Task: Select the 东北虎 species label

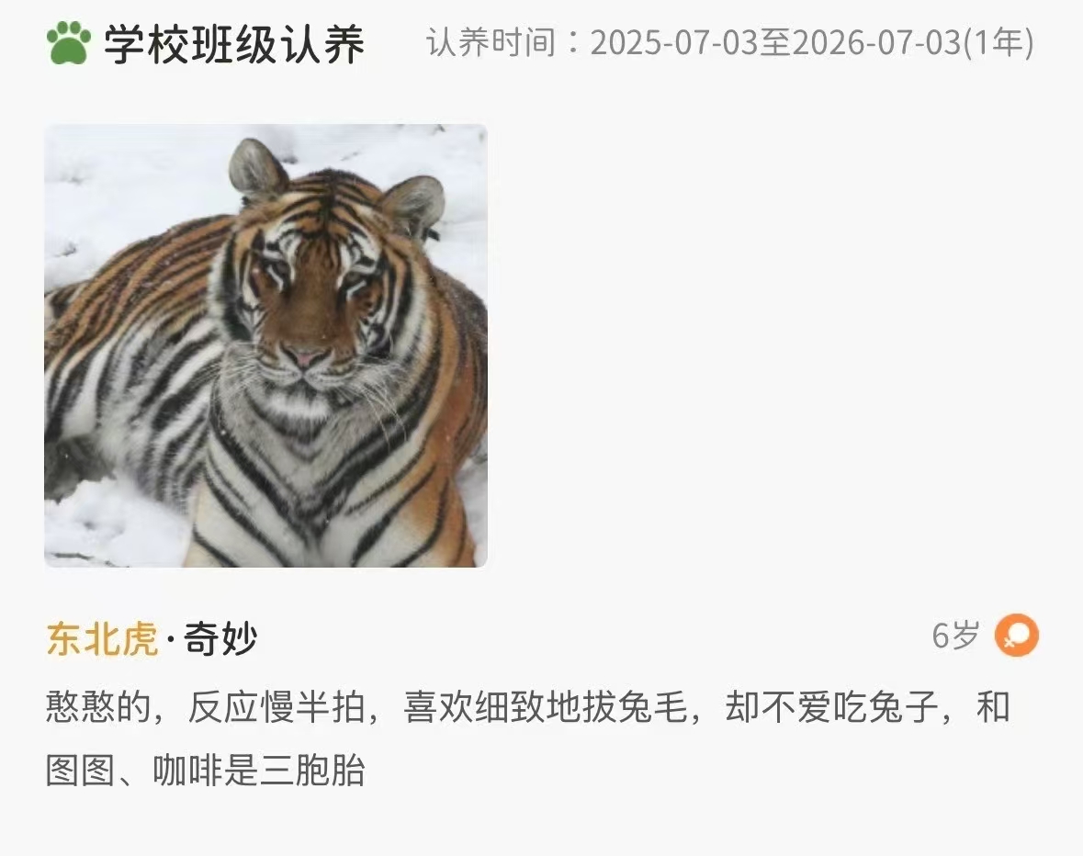Action: pos(102,637)
